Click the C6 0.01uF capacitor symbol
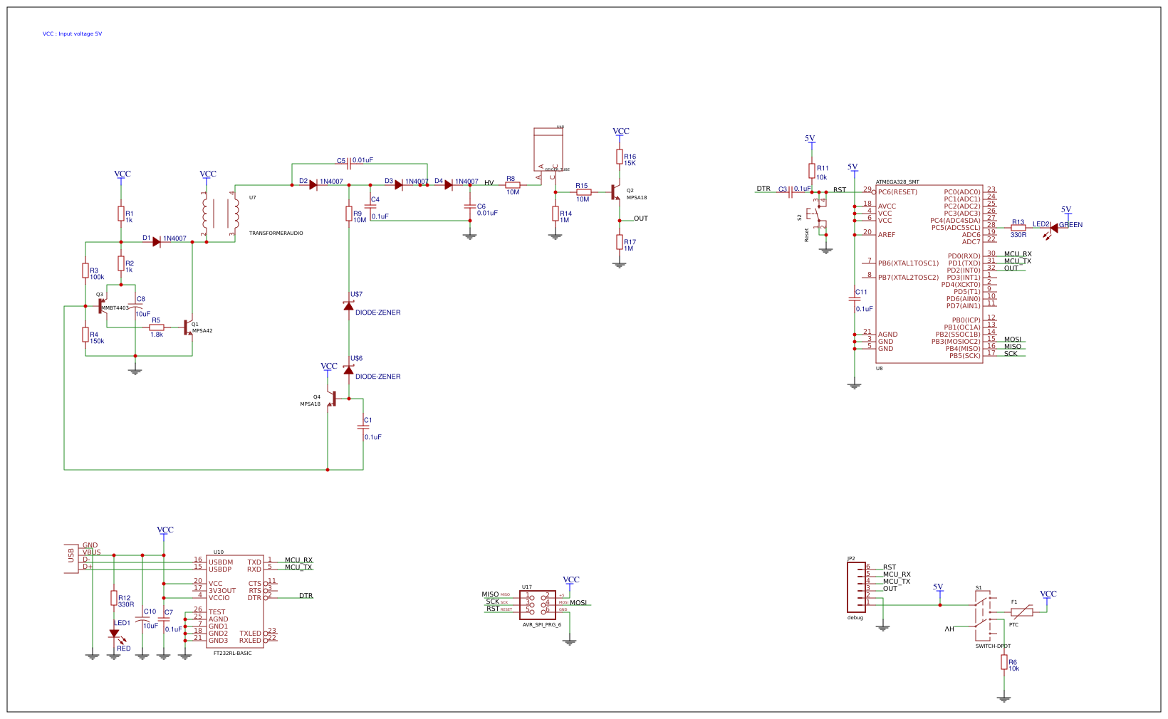Viewport: 1168px width, 719px height. (x=470, y=206)
